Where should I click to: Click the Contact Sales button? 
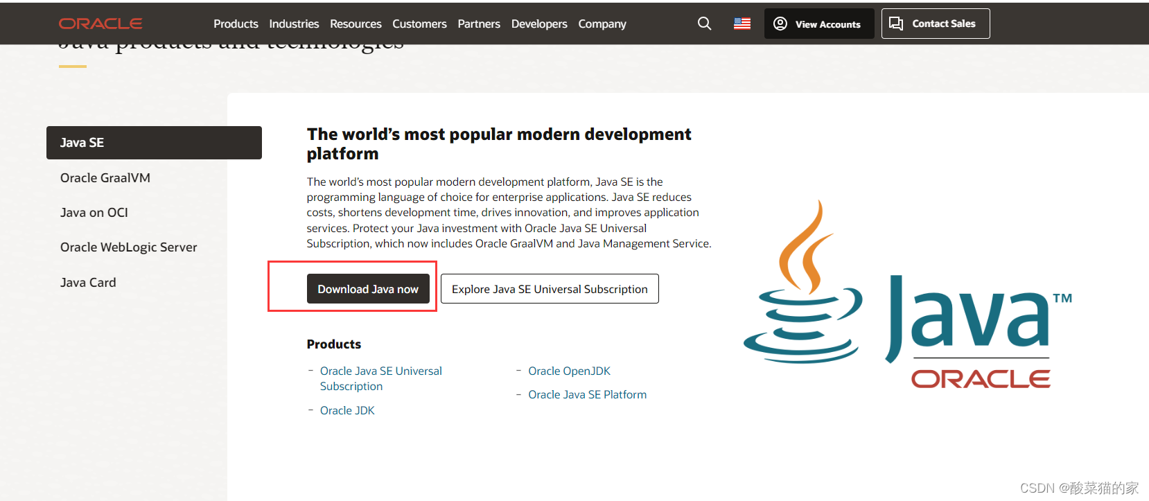coord(936,24)
